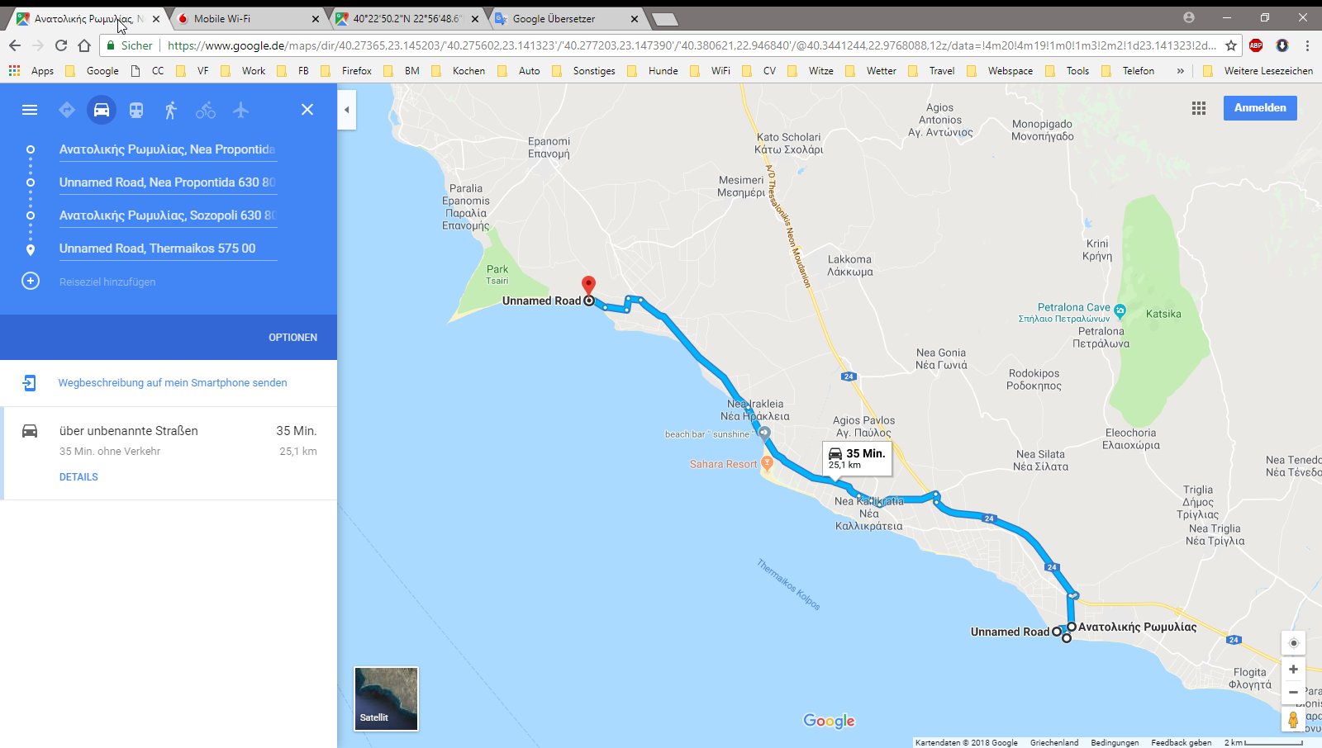Click Petralona Cave map marker
The image size is (1322, 748).
tap(1120, 311)
